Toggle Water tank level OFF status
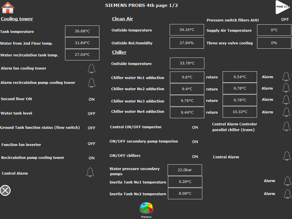This screenshot has height=219, width=292. [x=91, y=114]
